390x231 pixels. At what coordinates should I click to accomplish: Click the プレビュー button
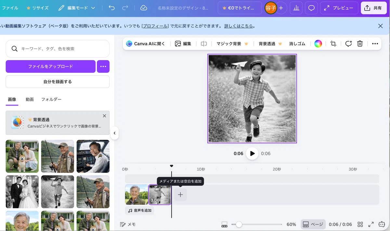(x=339, y=8)
